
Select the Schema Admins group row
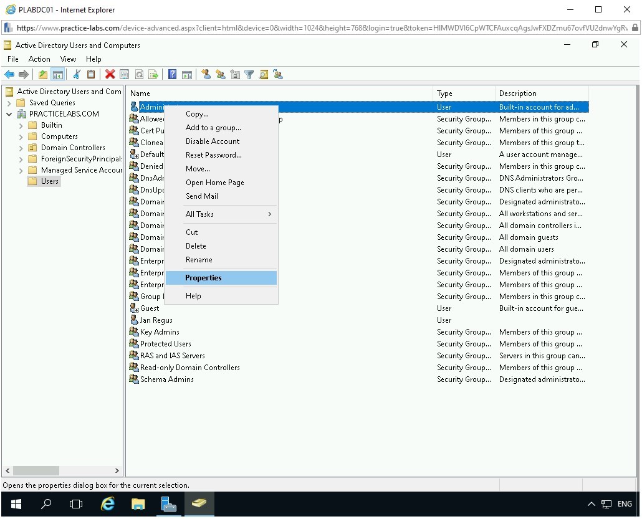click(x=358, y=380)
